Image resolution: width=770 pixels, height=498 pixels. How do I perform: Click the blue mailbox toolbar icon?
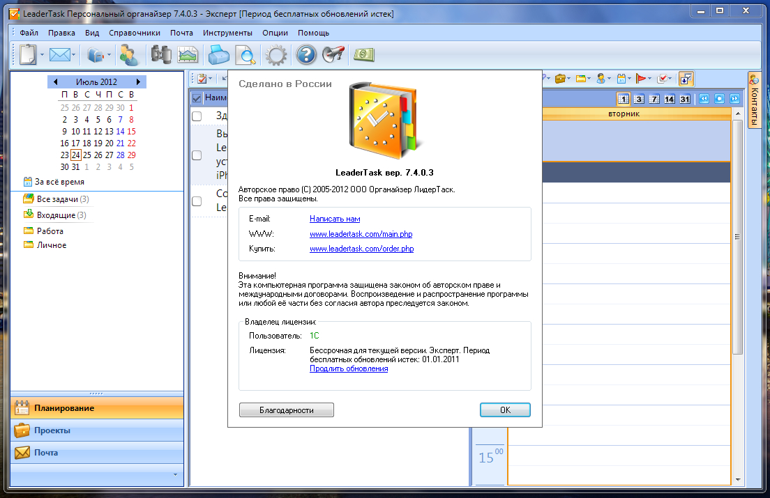96,55
